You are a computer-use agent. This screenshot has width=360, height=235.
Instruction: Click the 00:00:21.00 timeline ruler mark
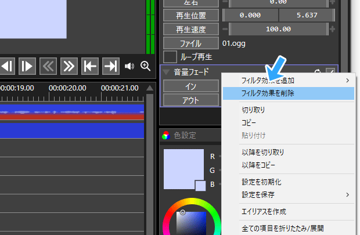click(x=120, y=88)
